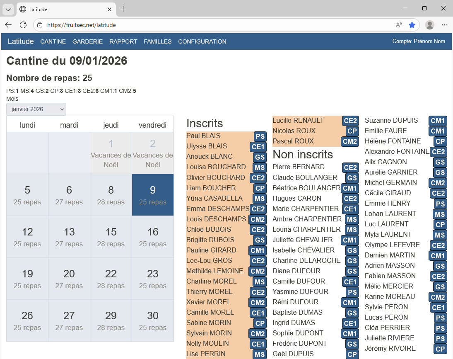Select highlighted day 9 in calendar
Screen dimensions: 453x359
click(153, 195)
